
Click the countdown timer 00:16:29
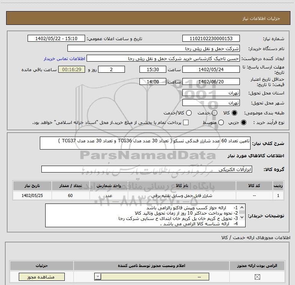tap(72, 69)
